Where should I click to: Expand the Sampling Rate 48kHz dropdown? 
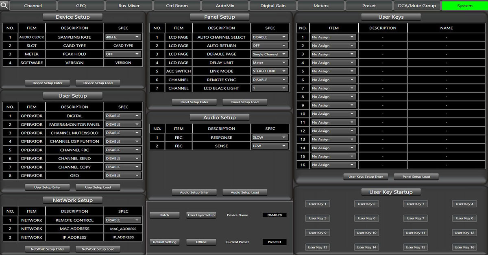[122, 37]
